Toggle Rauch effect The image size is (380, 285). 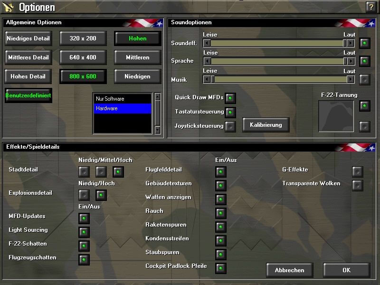coord(221,213)
